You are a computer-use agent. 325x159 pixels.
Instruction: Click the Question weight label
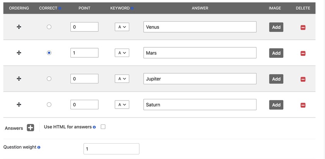[20, 147]
